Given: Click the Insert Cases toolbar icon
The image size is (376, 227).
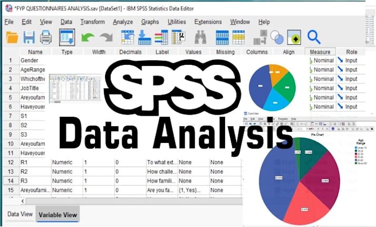Looking at the screenshot, I should click(x=222, y=38).
